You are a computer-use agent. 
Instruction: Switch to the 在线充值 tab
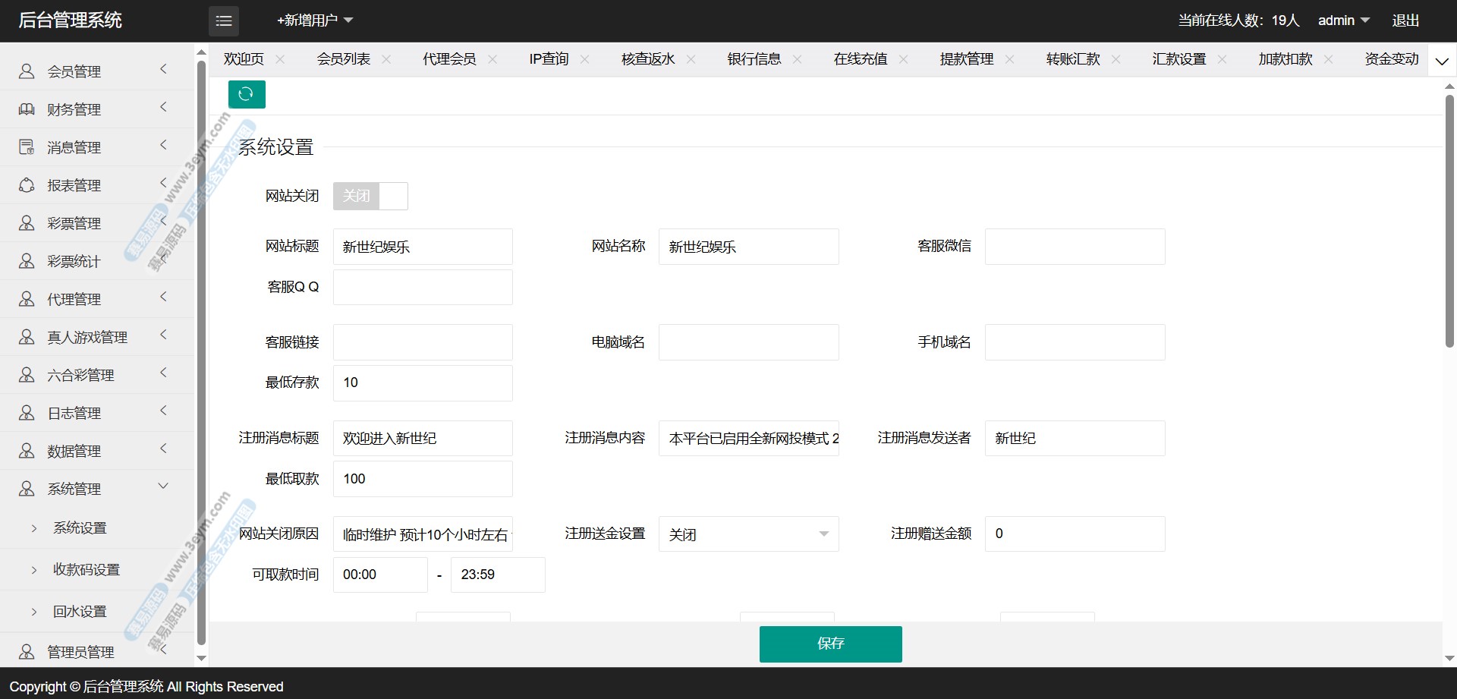click(x=860, y=59)
